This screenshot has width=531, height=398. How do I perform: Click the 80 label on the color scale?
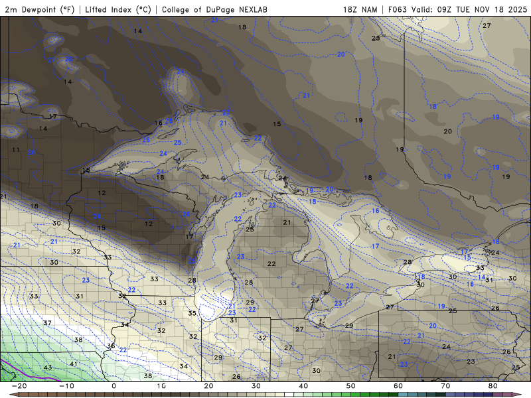493,386
